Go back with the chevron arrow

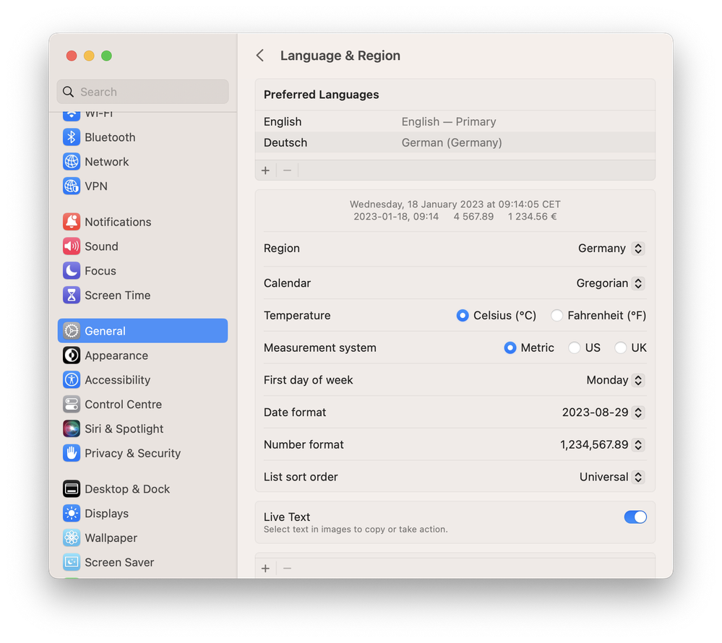(x=260, y=56)
